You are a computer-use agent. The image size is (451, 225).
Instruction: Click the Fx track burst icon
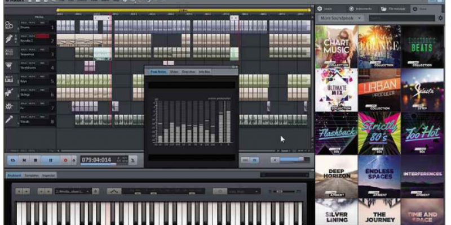[x=9, y=106]
